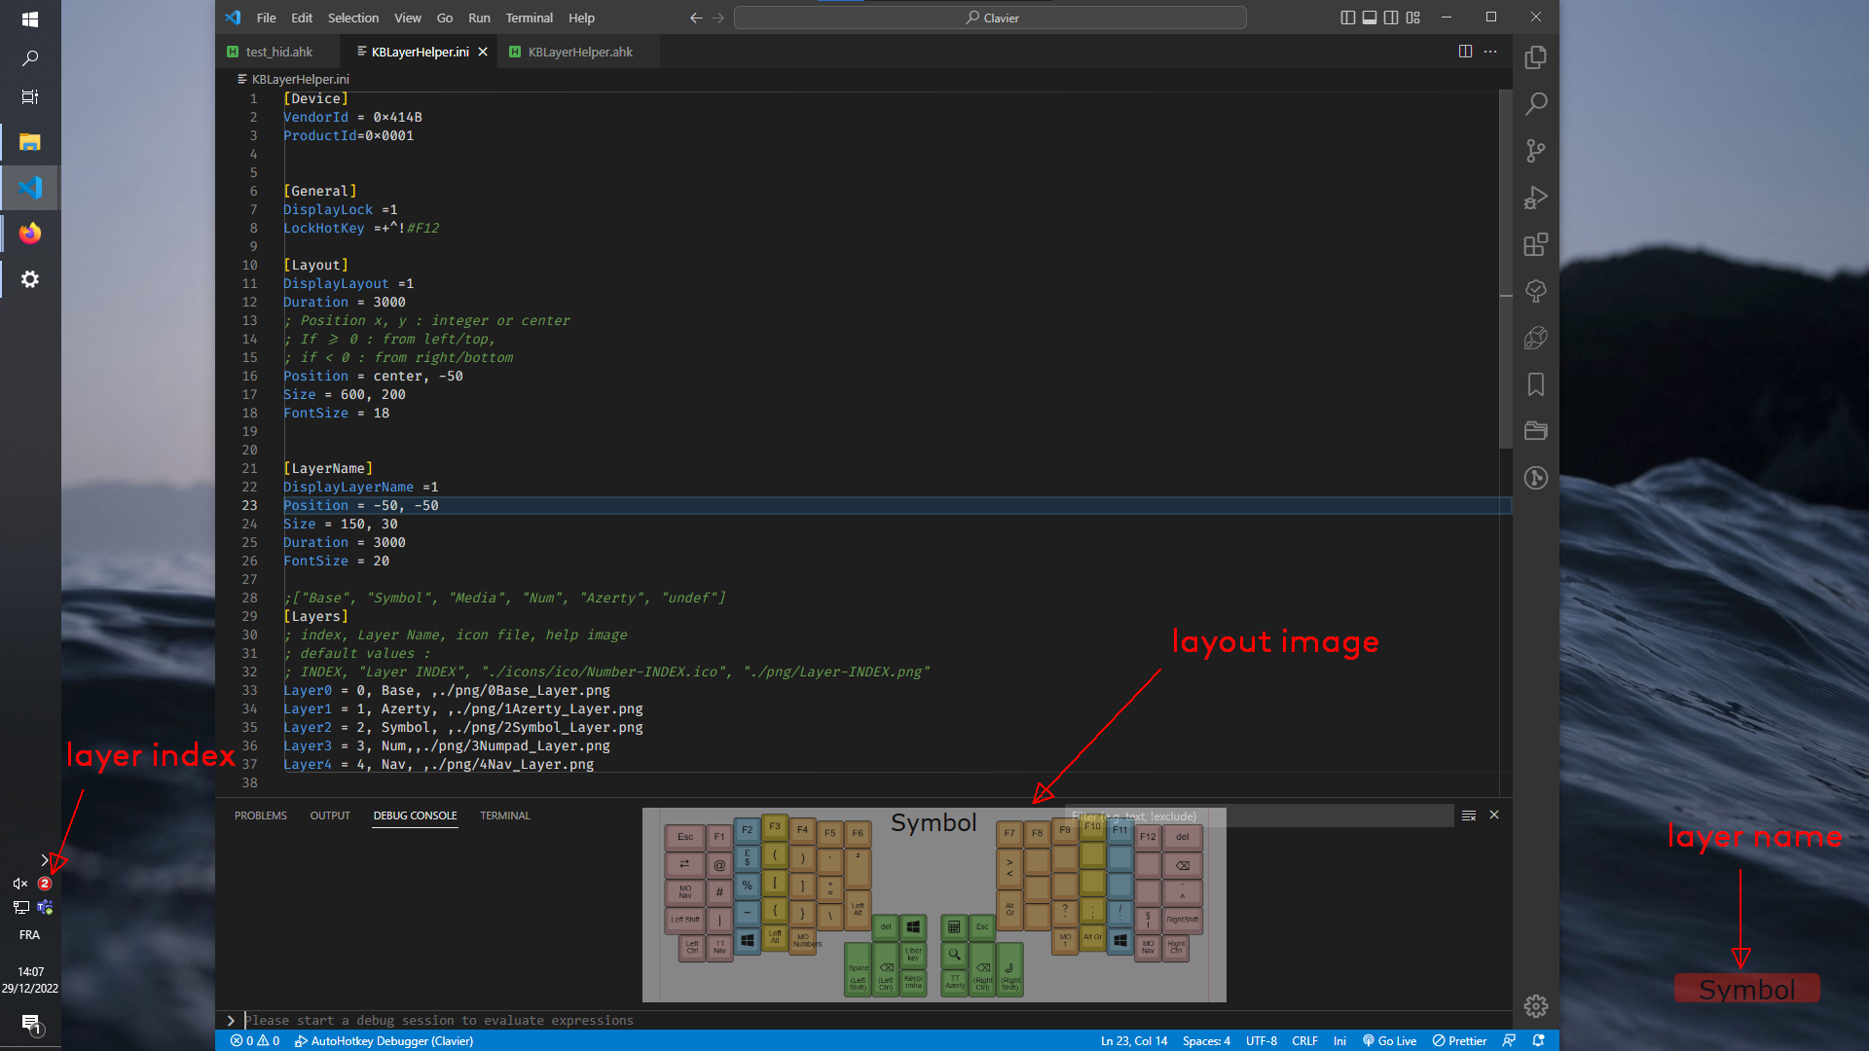Open Bookmarks view in activity bar
Image resolution: width=1869 pixels, height=1051 pixels.
[x=1536, y=384]
